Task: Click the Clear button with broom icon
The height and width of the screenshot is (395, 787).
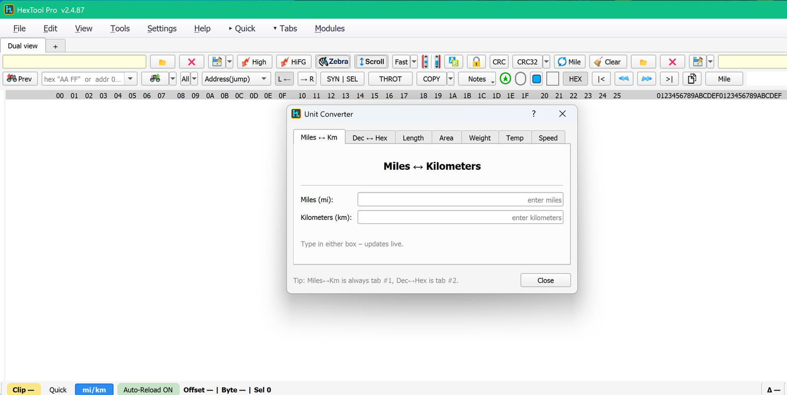Action: [608, 62]
